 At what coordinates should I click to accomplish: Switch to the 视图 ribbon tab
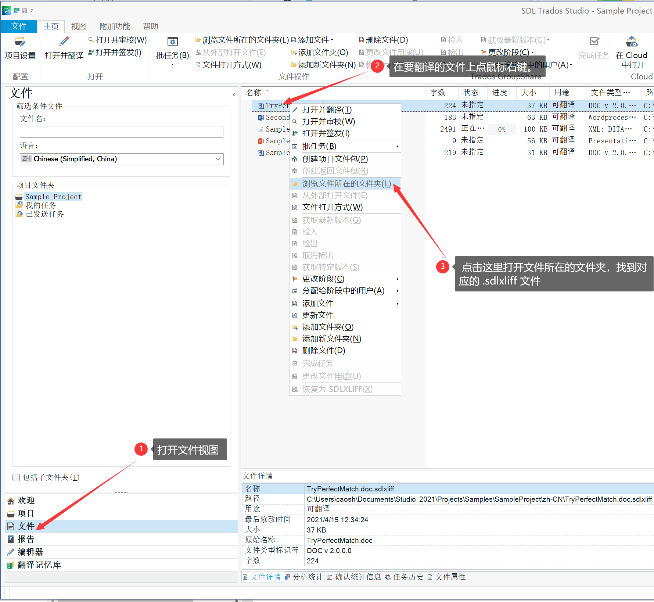point(79,26)
